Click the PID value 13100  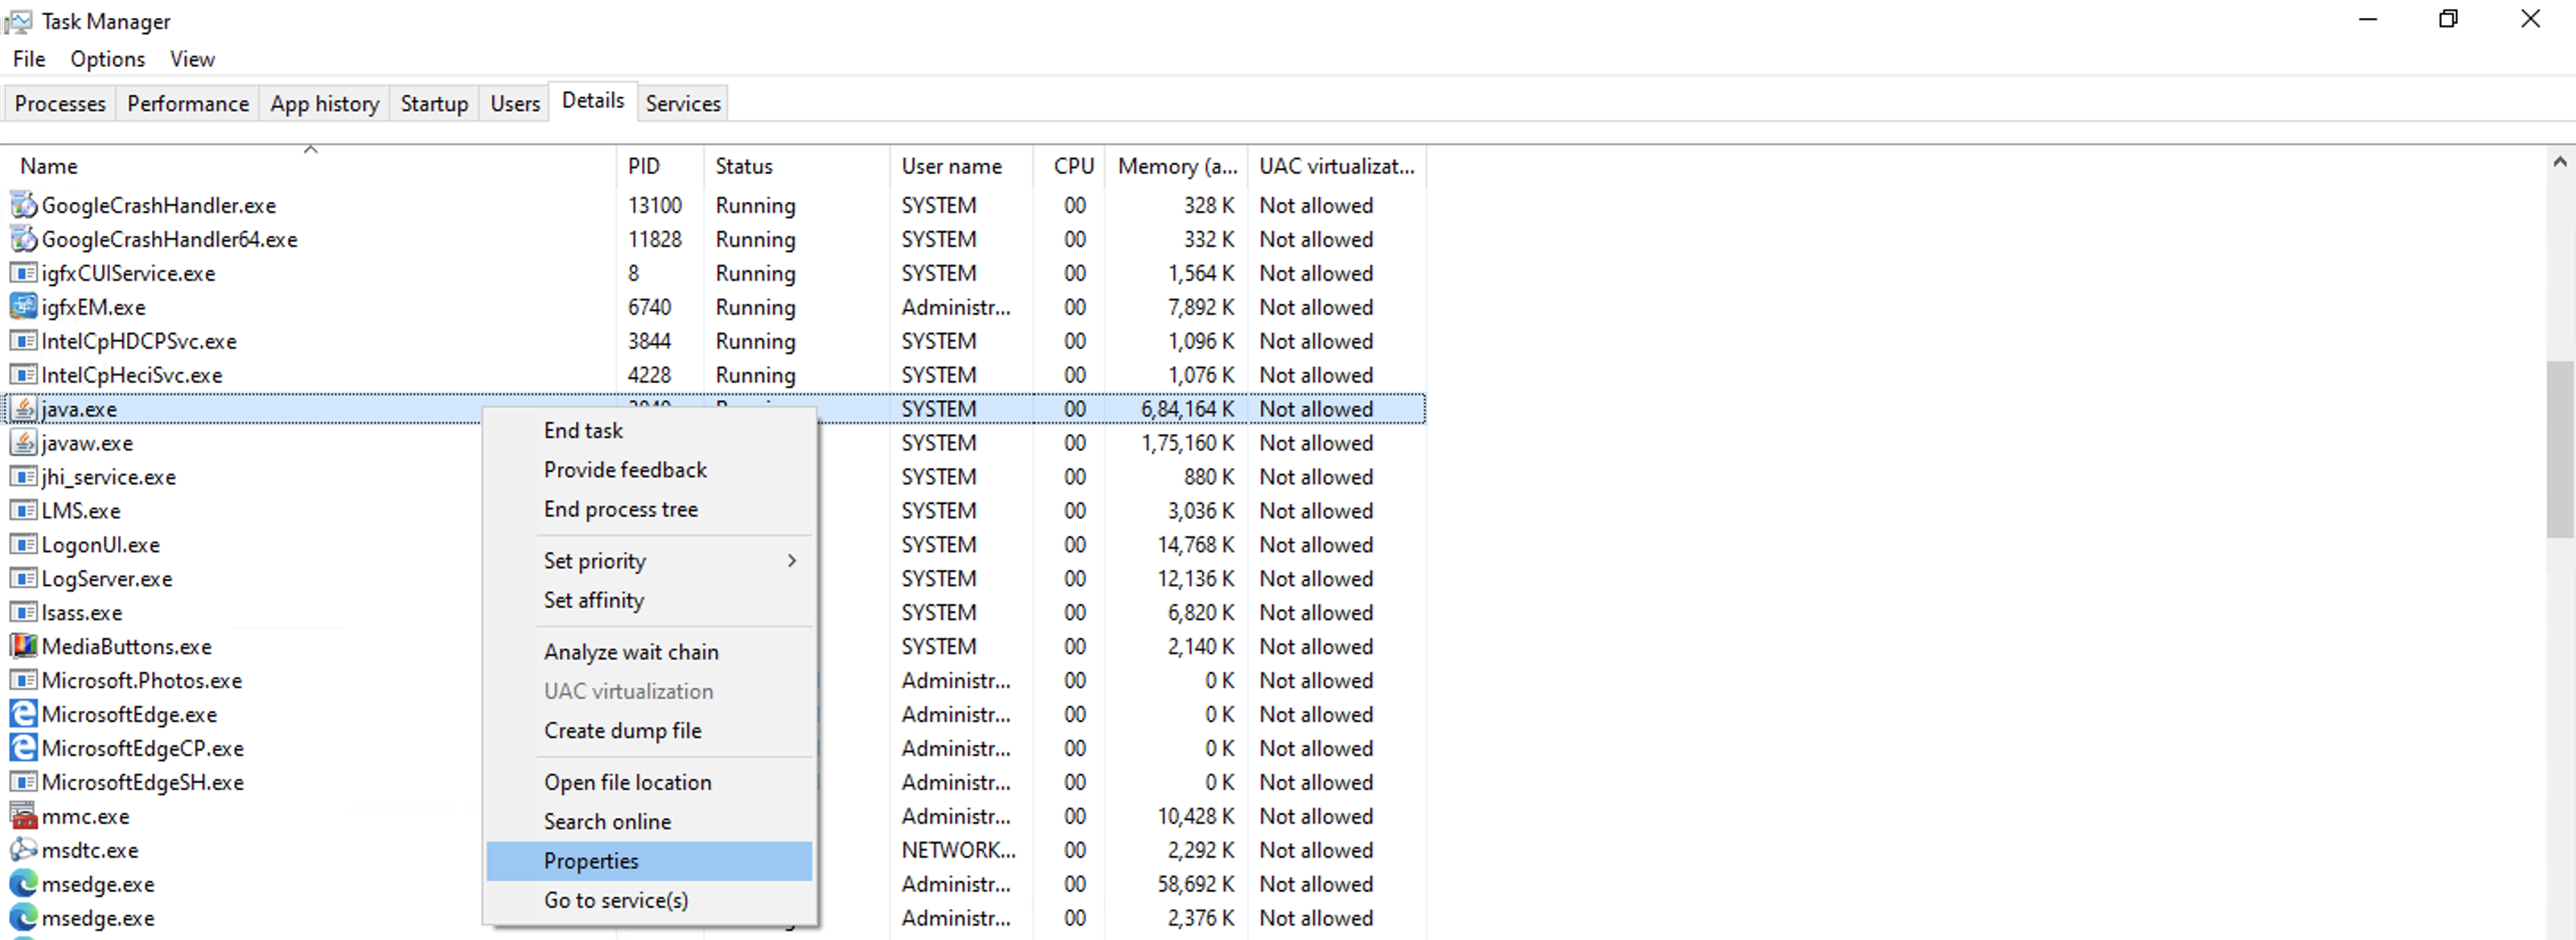pos(655,206)
